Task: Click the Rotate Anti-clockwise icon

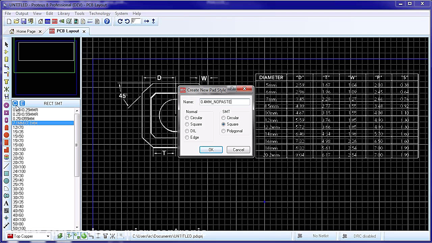Action: [x=127, y=21]
